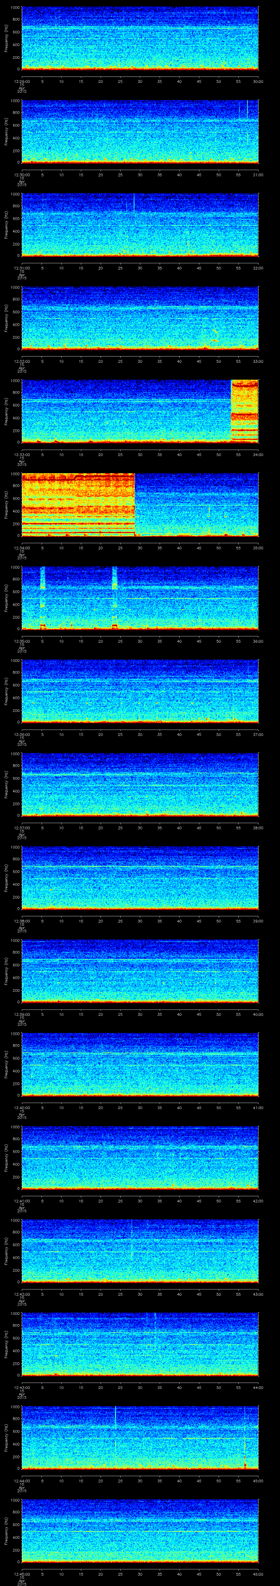280x1586 pixels.
Task: Click the "39:00" end time label
Action: (258, 921)
